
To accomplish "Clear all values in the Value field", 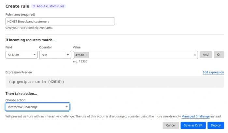I will click(195, 55).
